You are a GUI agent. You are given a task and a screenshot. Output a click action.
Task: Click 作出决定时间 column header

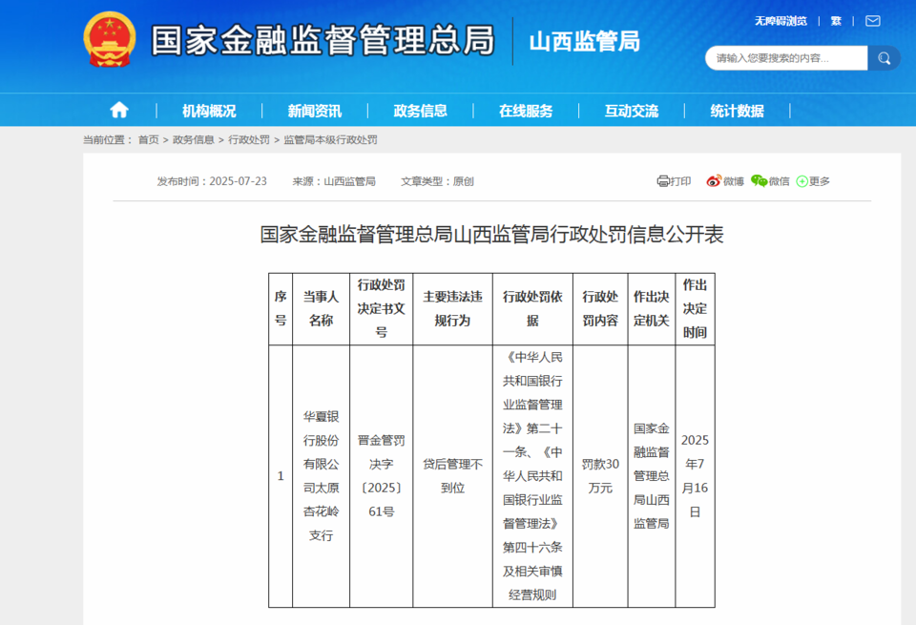coord(696,308)
